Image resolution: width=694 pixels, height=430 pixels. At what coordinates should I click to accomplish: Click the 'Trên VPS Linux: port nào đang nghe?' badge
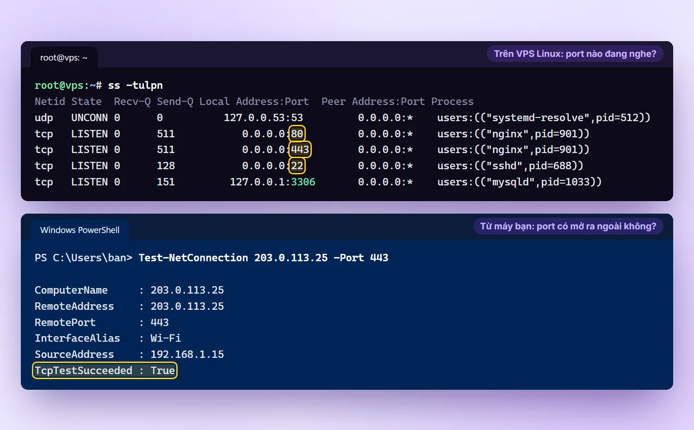point(575,54)
